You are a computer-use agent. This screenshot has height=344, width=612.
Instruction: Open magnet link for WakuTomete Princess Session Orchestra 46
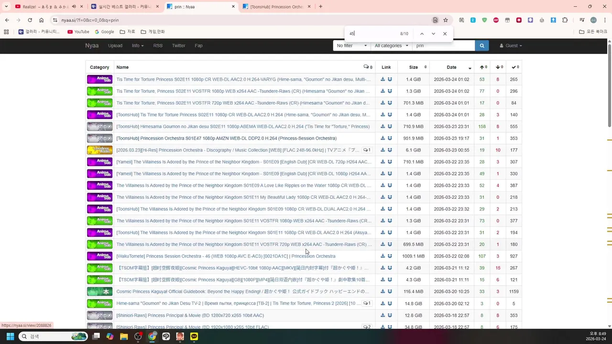[390, 256]
